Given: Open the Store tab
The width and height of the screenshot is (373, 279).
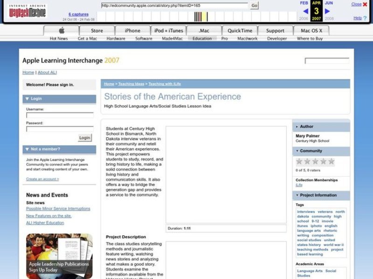Looking at the screenshot, I should coord(96,30).
